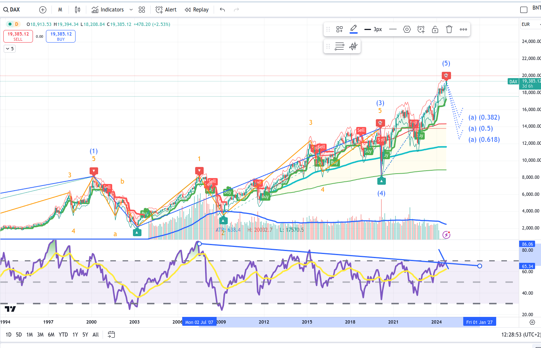Click the BUY 19,385.12 button
The height and width of the screenshot is (348, 541).
click(60, 36)
